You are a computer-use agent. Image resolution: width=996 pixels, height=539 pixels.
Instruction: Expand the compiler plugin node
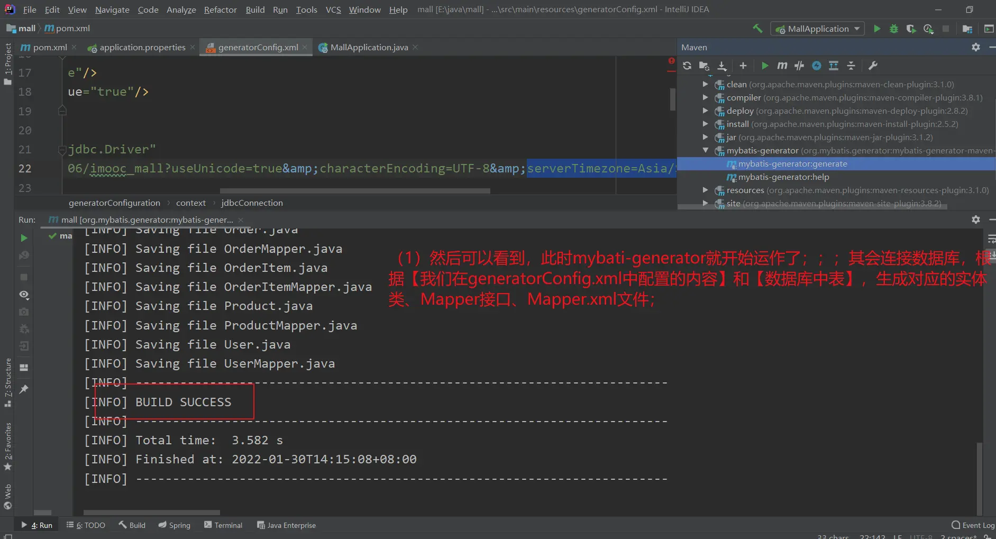[x=705, y=98]
